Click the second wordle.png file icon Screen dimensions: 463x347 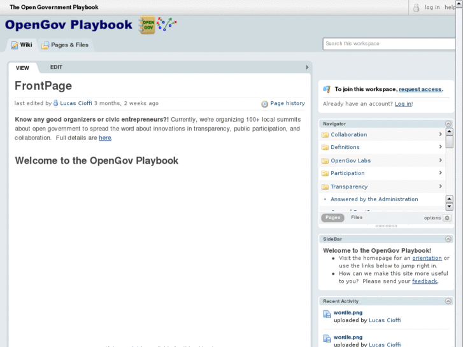click(x=327, y=339)
